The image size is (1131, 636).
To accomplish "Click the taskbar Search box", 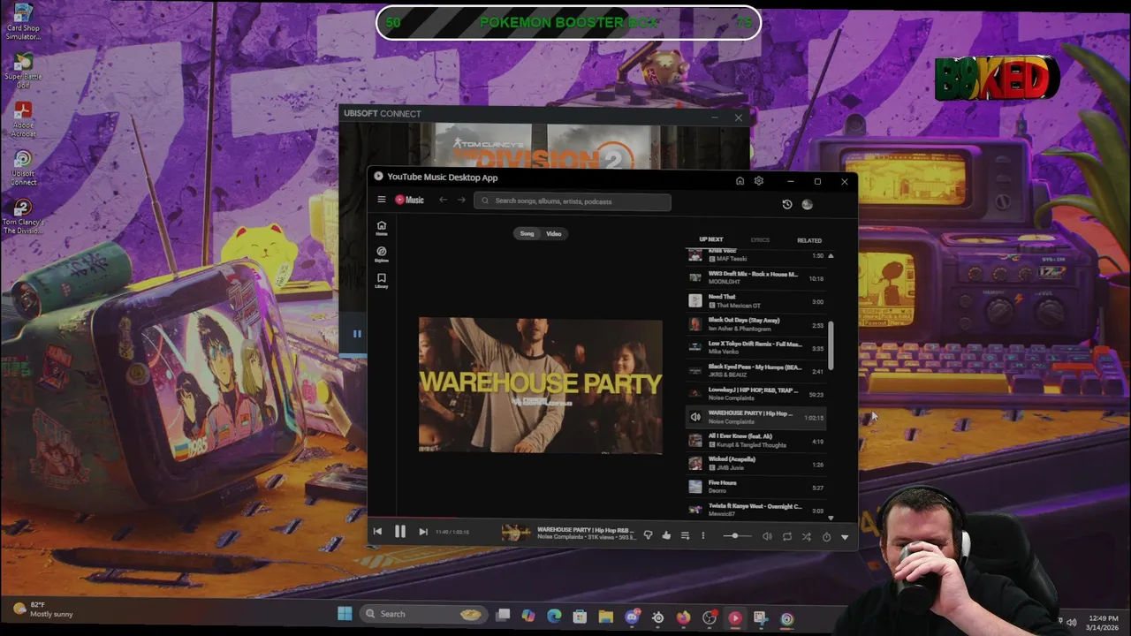I will point(424,614).
